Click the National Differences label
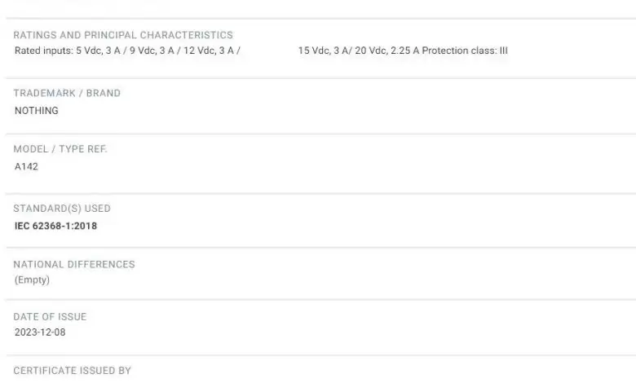 coord(74,264)
